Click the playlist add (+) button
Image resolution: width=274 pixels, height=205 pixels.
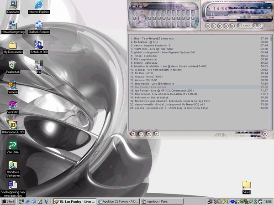click(133, 133)
